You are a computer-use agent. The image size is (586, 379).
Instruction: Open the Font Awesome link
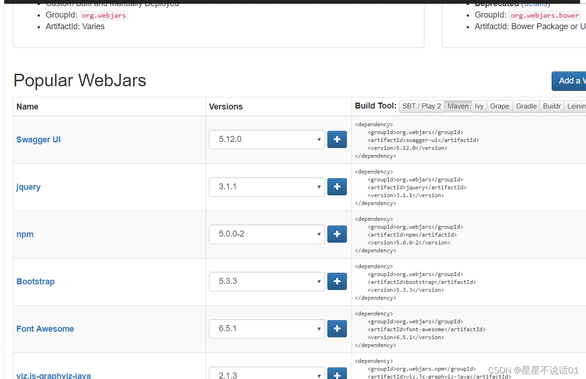click(45, 329)
